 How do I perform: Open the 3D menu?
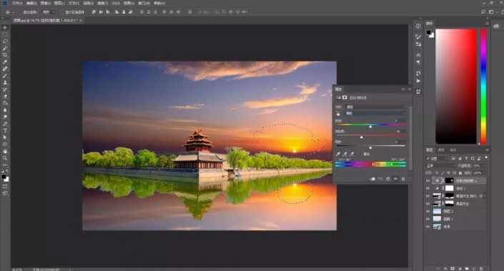click(x=116, y=3)
